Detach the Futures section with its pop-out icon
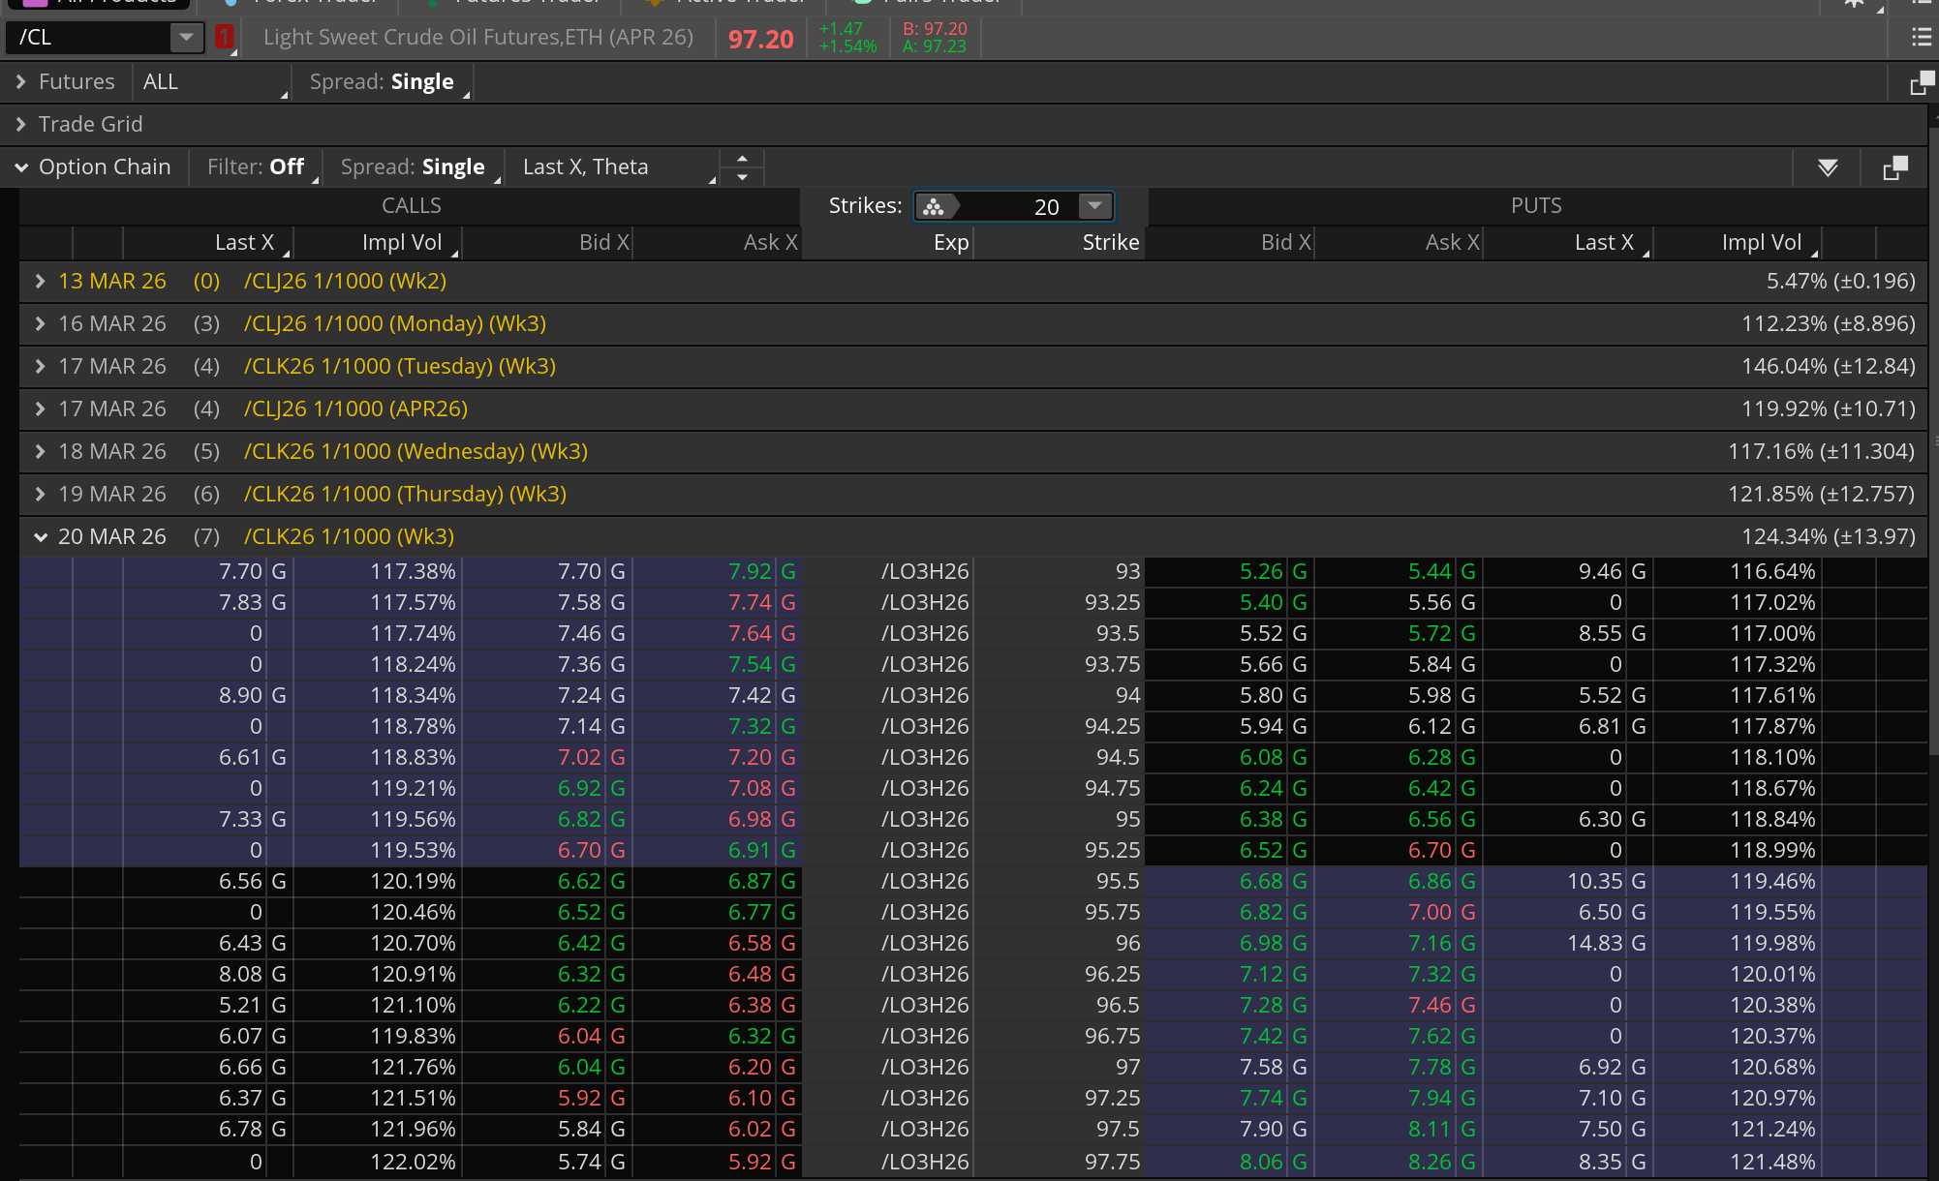The image size is (1939, 1181). [x=1921, y=83]
